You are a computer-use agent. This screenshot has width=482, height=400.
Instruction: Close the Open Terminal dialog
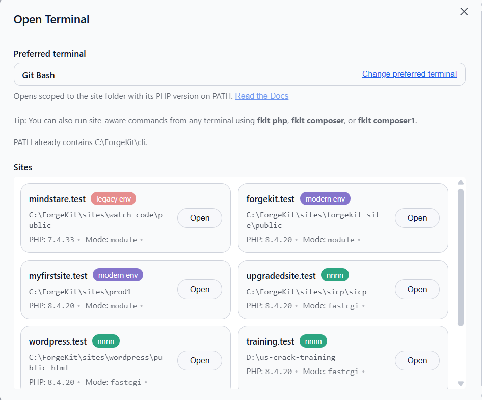[464, 11]
